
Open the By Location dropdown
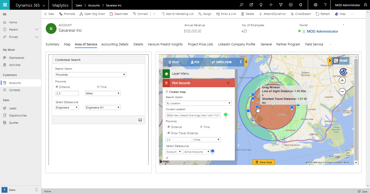199,103
